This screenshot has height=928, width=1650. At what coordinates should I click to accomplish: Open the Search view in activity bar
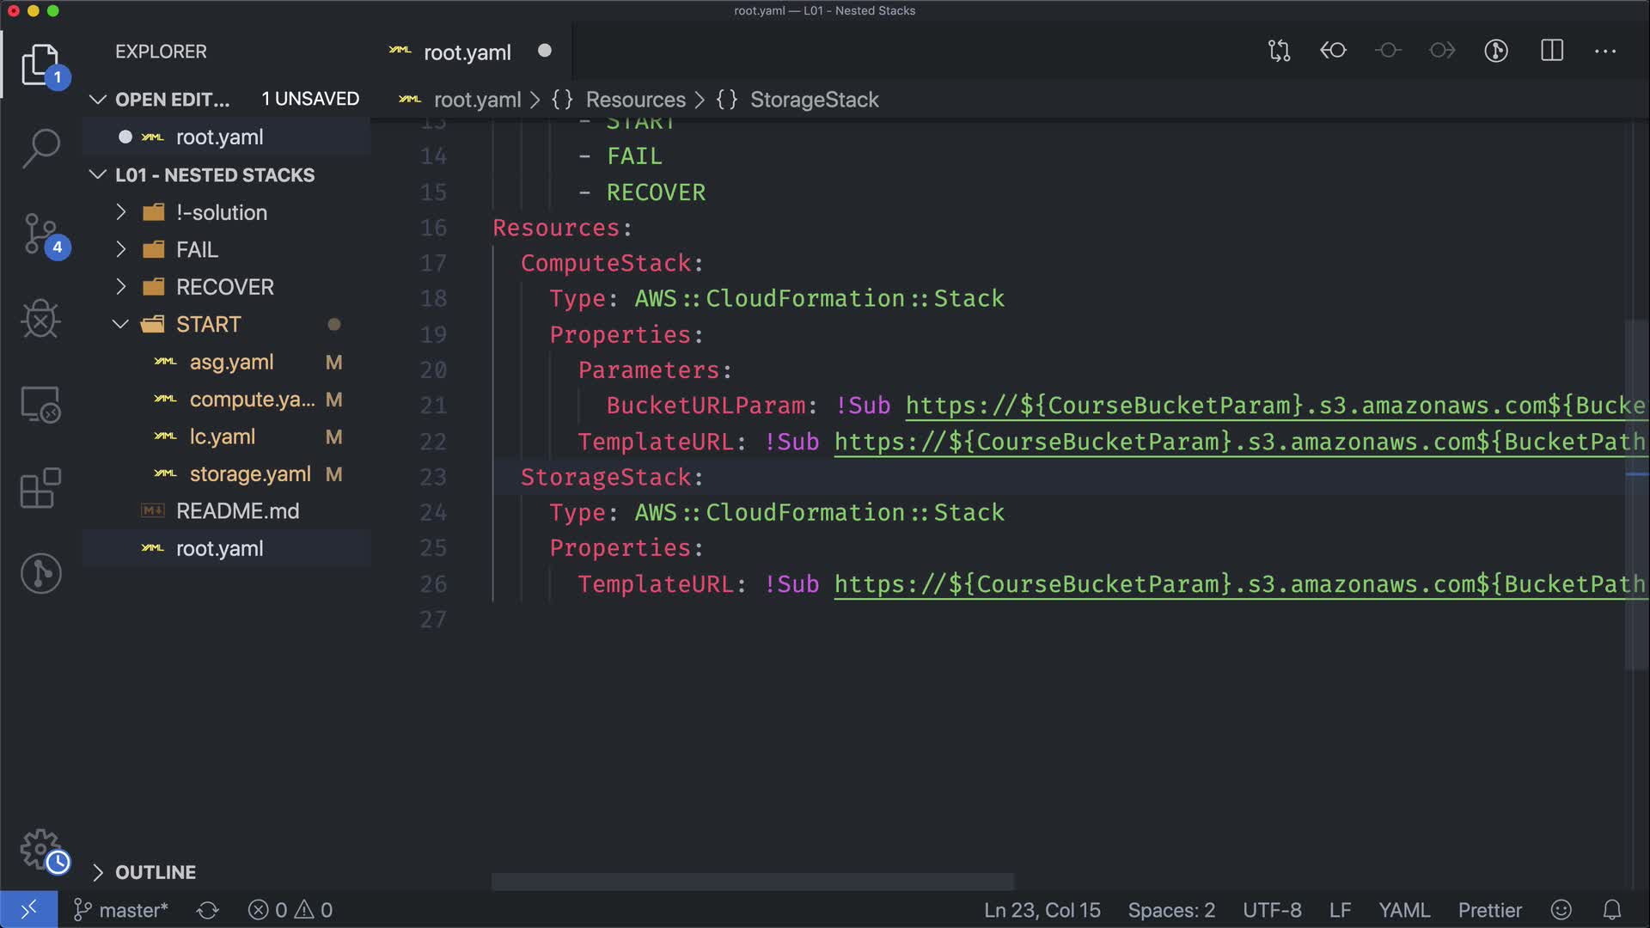(40, 148)
